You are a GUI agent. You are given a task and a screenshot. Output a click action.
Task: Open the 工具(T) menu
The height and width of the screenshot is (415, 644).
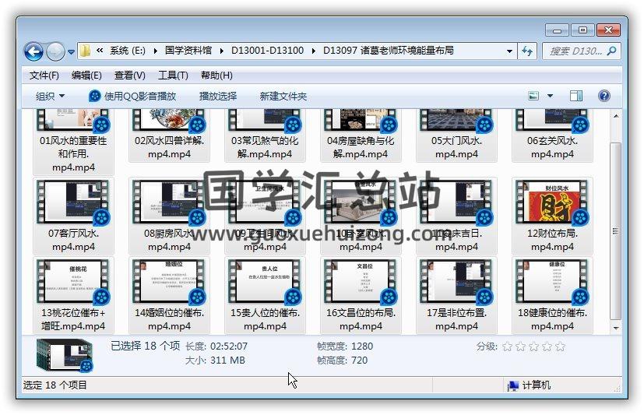coord(173,75)
